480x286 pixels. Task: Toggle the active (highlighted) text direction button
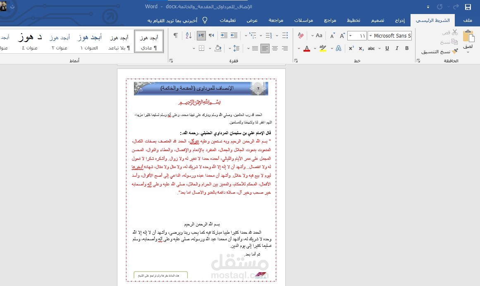(201, 35)
